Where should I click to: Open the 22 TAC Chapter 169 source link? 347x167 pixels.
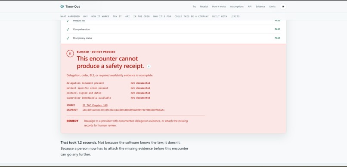pyautogui.click(x=95, y=106)
